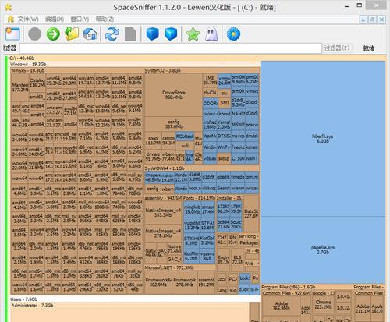Select the hiberfil.sys 6.3Gb block

(x=323, y=139)
